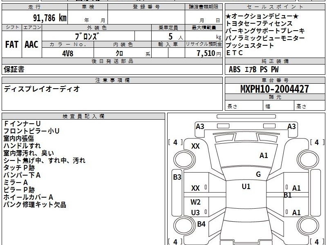Image resolution: width=327 pixels, height=245 pixels.
Task: Select inspector note タッチP跡
Action: pos(19,168)
